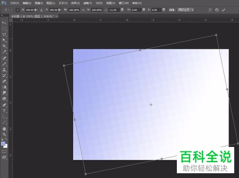This screenshot has height=178, width=239.
Task: Open the 图层(L) menu
Action: [51, 3]
